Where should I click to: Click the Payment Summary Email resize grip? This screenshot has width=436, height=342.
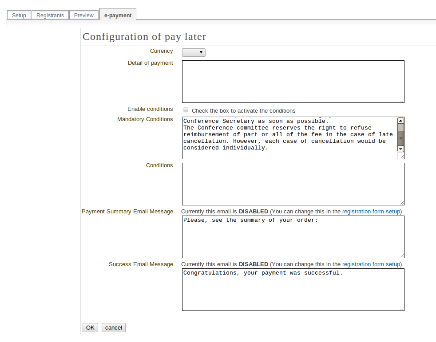[x=402, y=256]
